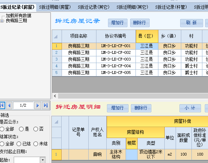This screenshot has width=208, height=163.
Task: Click 类型 column header in detail grid
Action: point(151,143)
